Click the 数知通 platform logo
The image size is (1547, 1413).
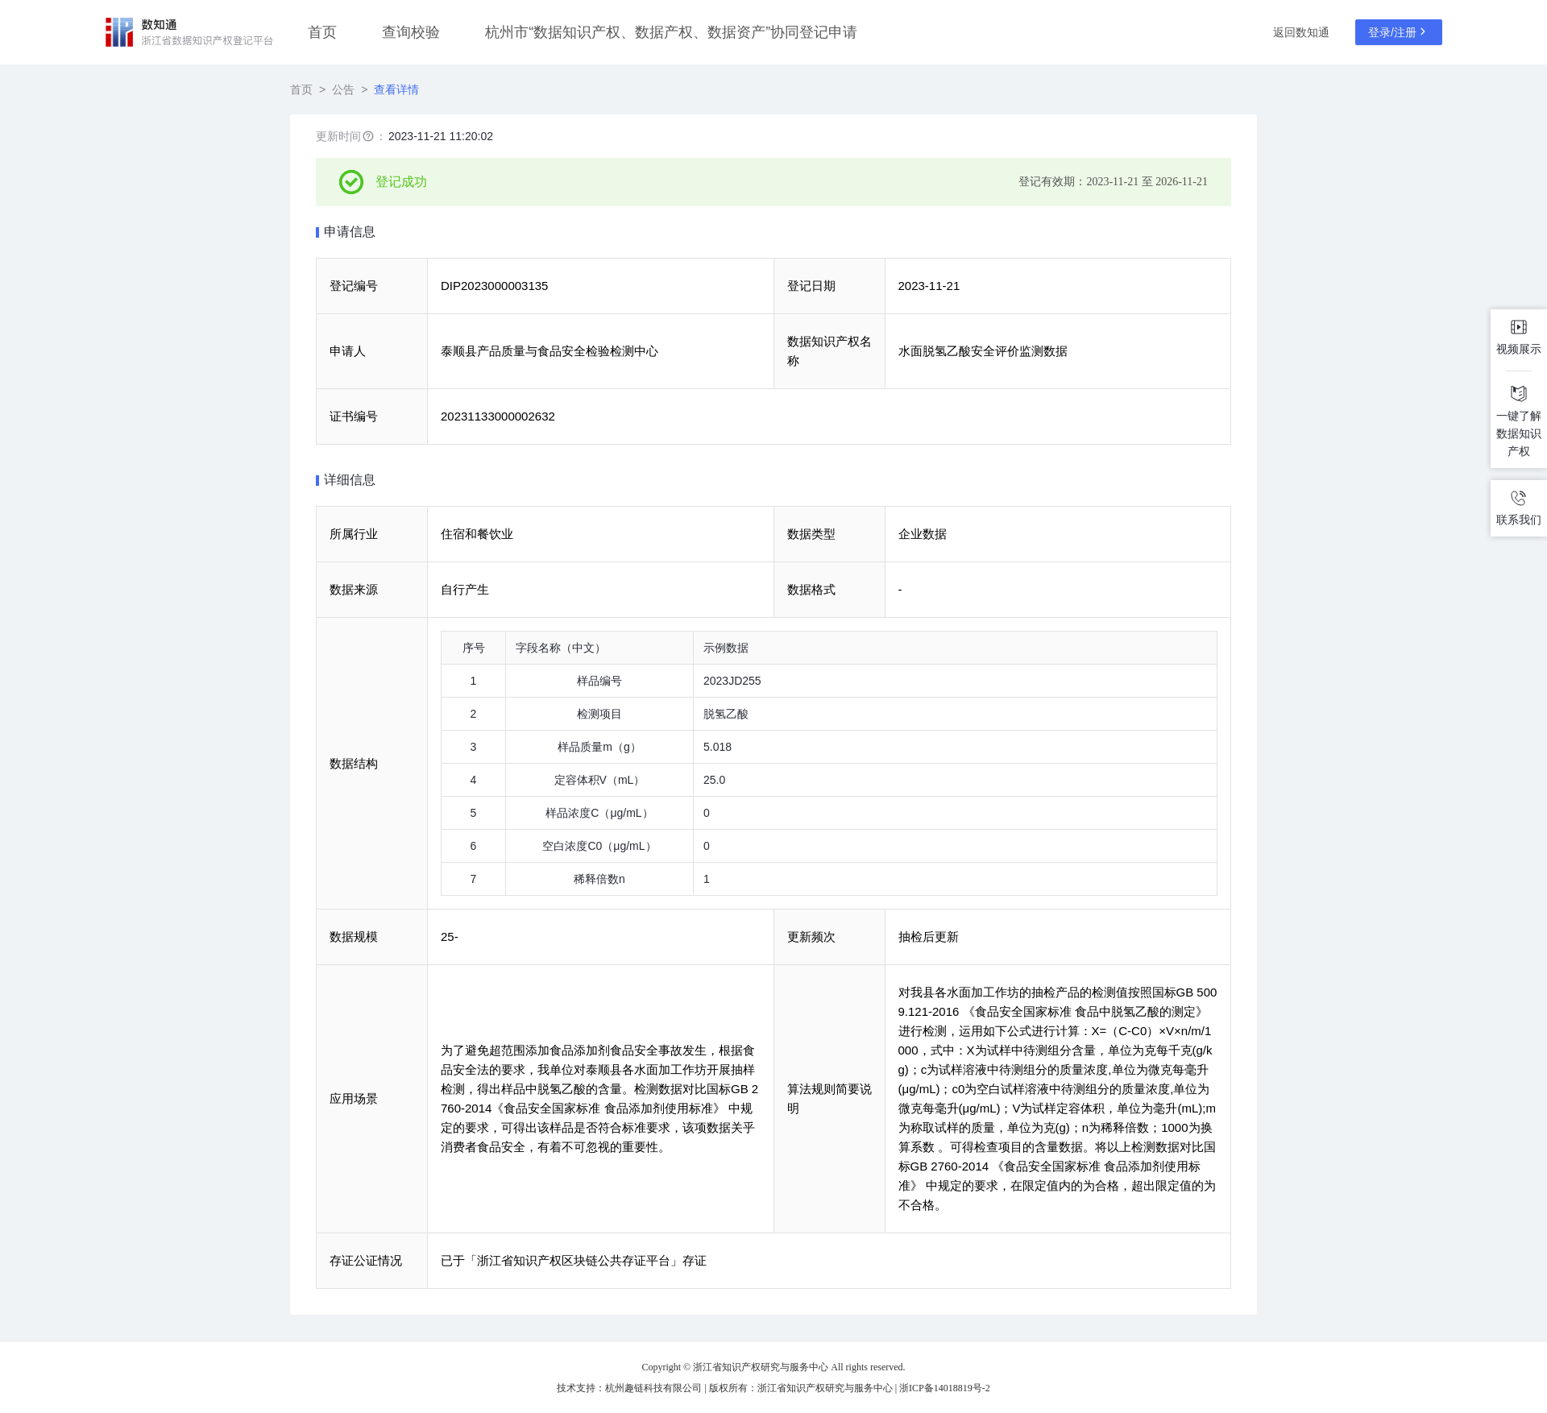[189, 32]
